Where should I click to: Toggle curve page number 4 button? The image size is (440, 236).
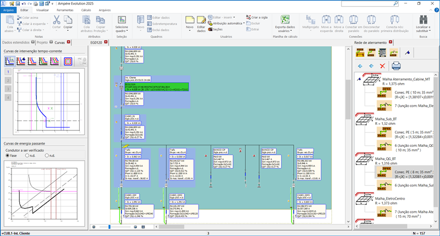(x=8, y=98)
